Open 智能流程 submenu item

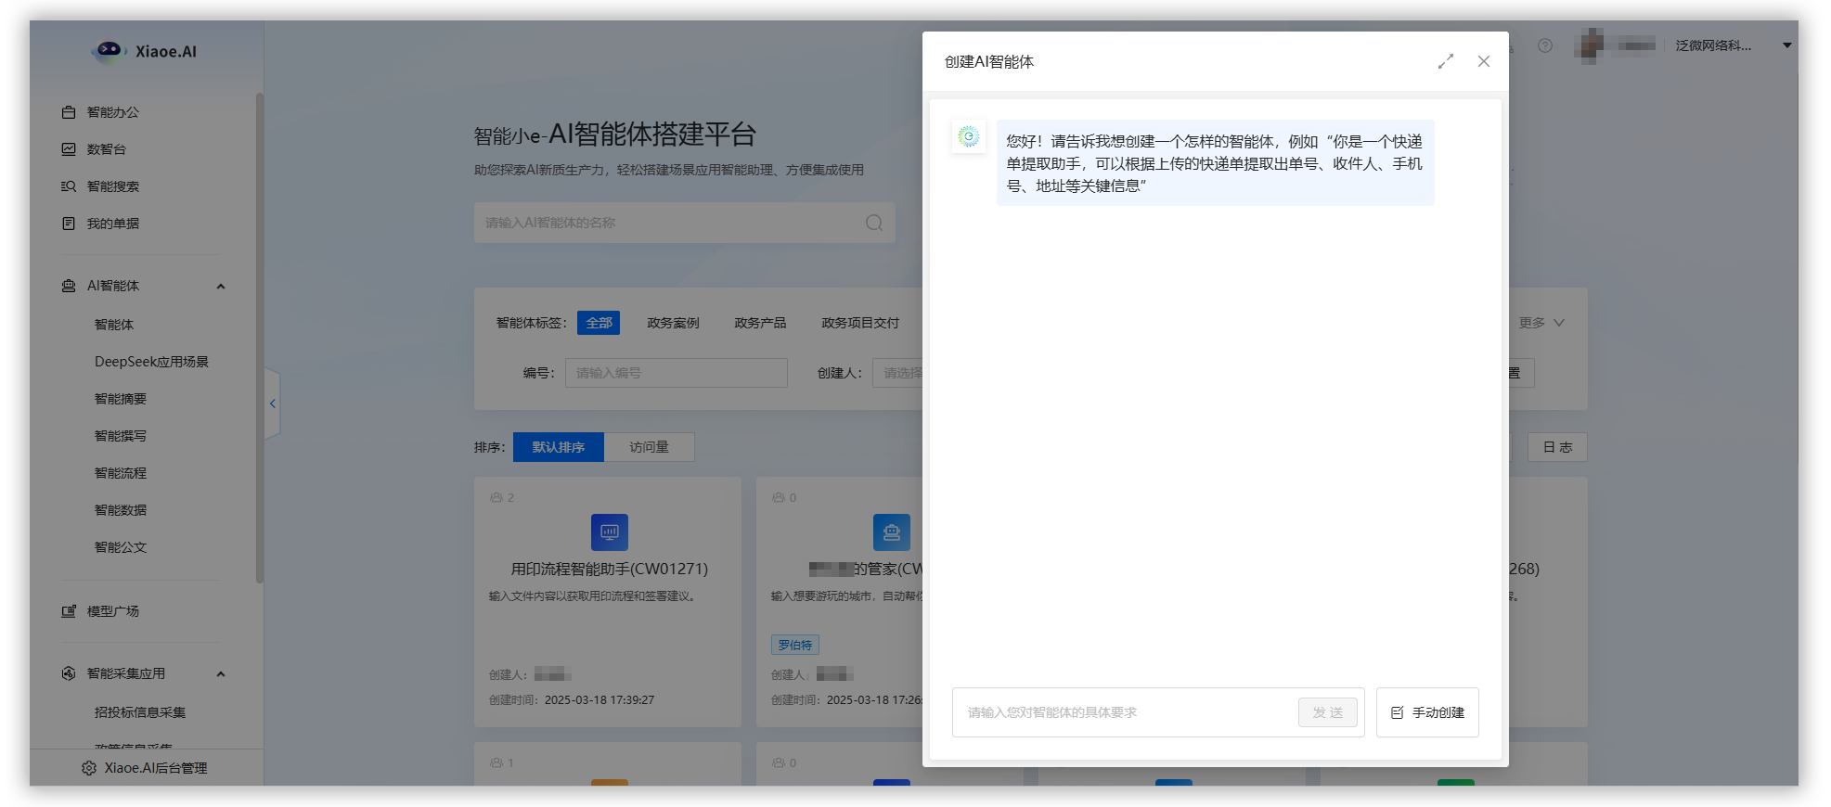(121, 473)
